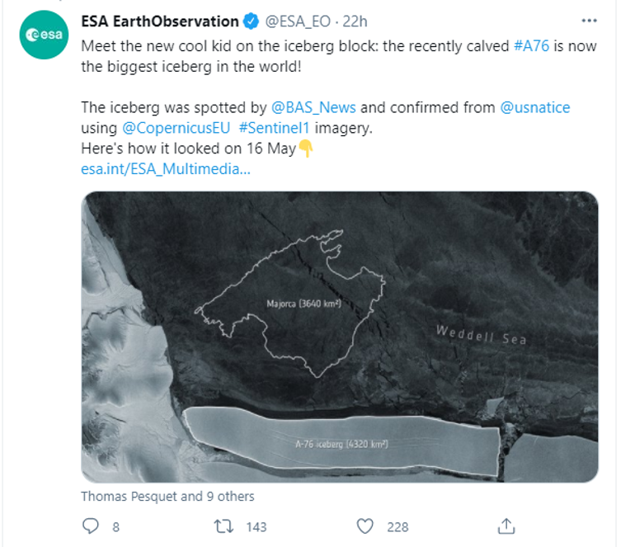Open ESA EarthObservation display name
Screen dimensions: 635x547
tap(160, 21)
